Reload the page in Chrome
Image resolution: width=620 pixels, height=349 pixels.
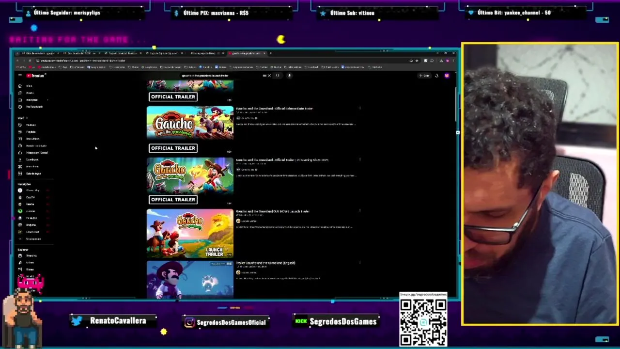click(30, 61)
